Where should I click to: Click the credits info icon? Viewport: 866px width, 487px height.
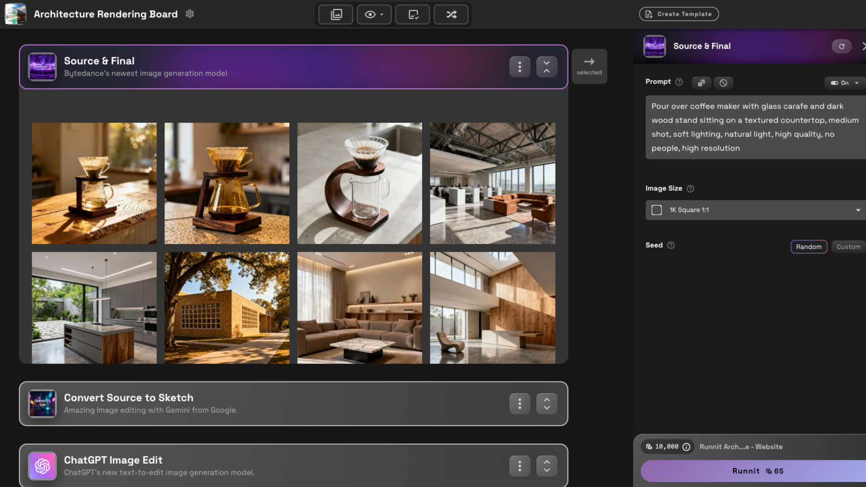pyautogui.click(x=686, y=447)
